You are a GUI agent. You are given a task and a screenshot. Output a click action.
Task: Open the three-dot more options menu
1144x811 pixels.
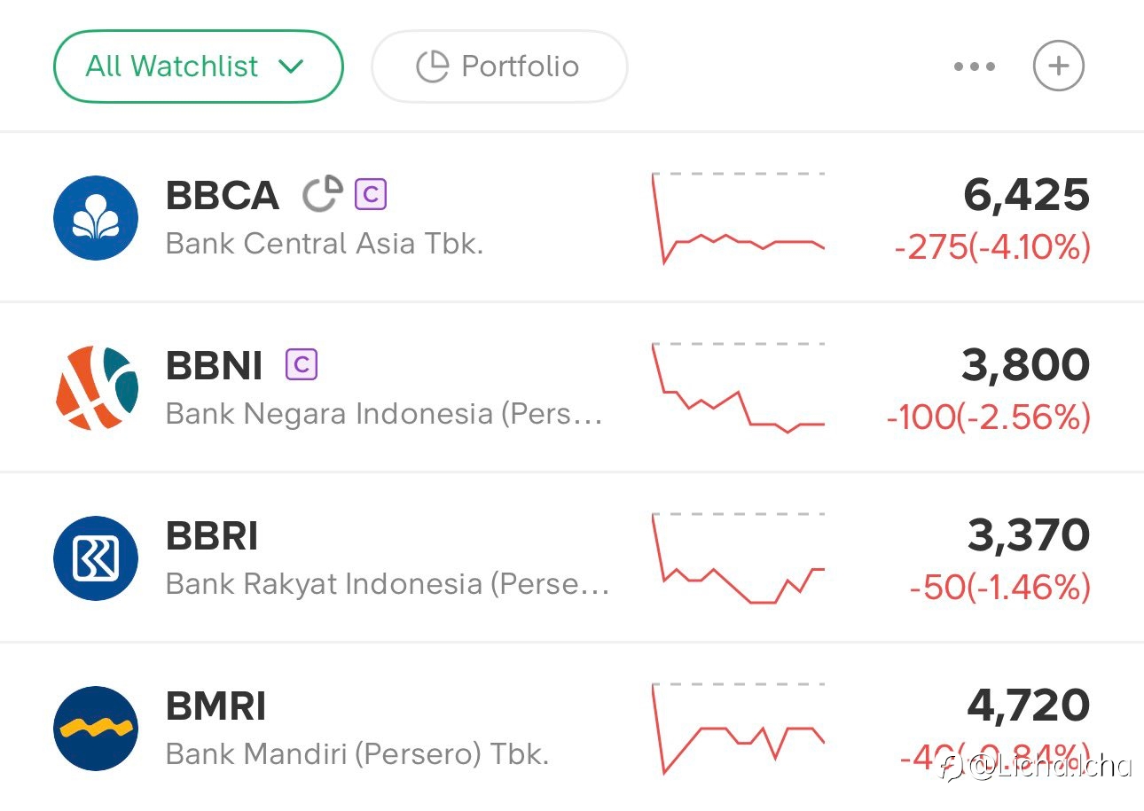(x=975, y=66)
